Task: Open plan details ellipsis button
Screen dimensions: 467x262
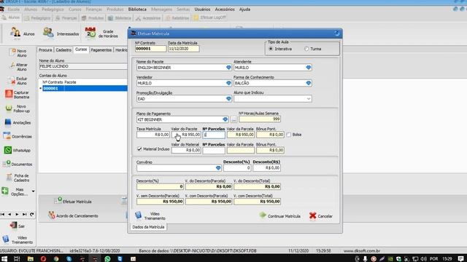Action: click(233, 119)
